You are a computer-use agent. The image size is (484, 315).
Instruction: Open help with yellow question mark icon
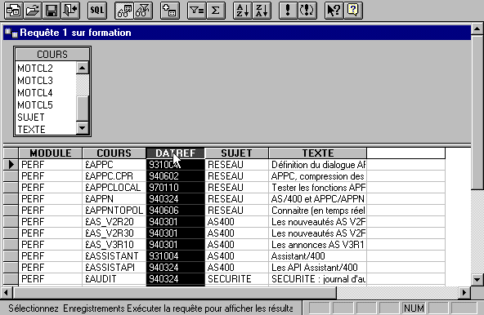click(x=353, y=11)
